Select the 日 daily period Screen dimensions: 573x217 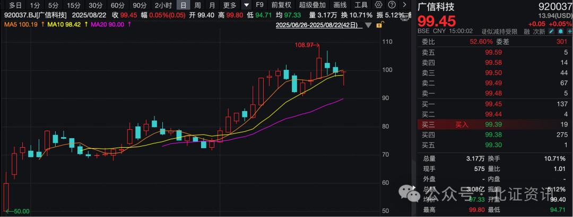pos(183,5)
